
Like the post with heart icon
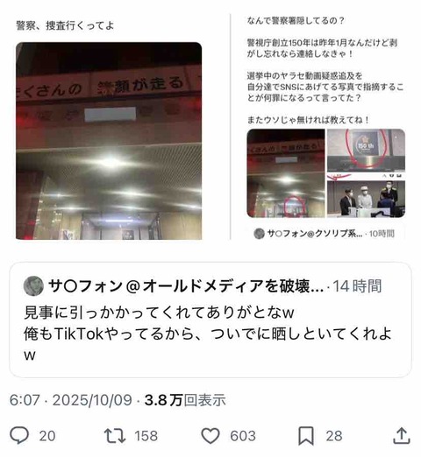tap(210, 436)
